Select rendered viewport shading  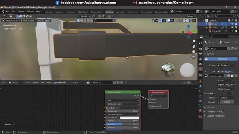(191, 20)
